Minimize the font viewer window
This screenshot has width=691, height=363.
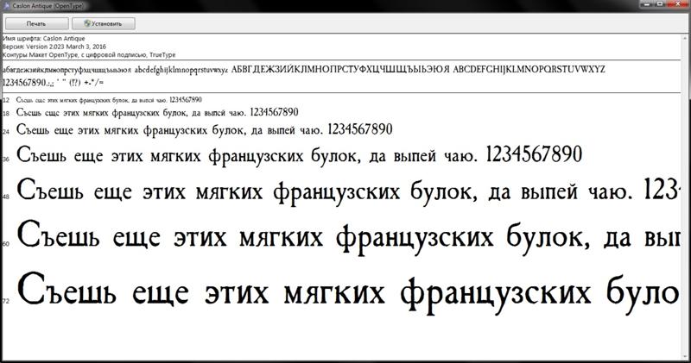tap(647, 4)
